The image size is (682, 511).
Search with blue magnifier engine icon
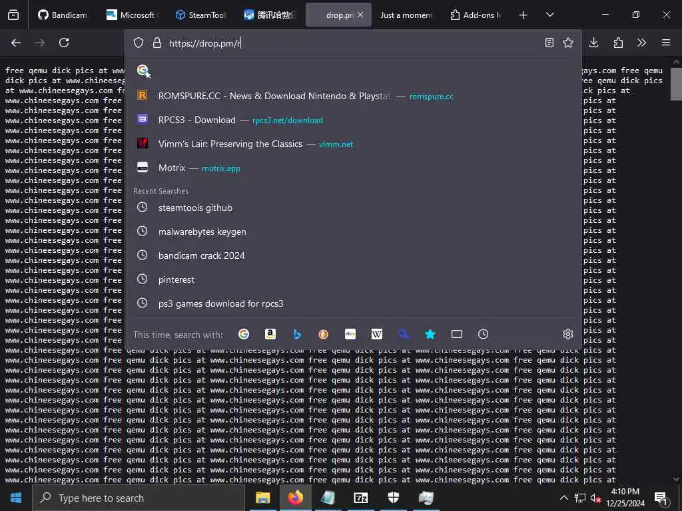coord(403,334)
